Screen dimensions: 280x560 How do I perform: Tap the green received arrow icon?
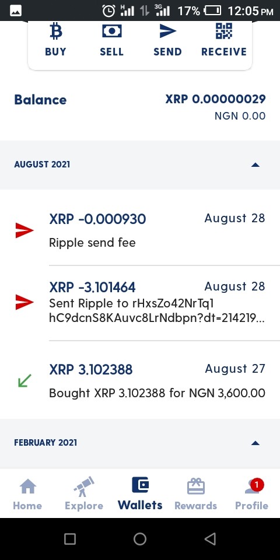(24, 380)
